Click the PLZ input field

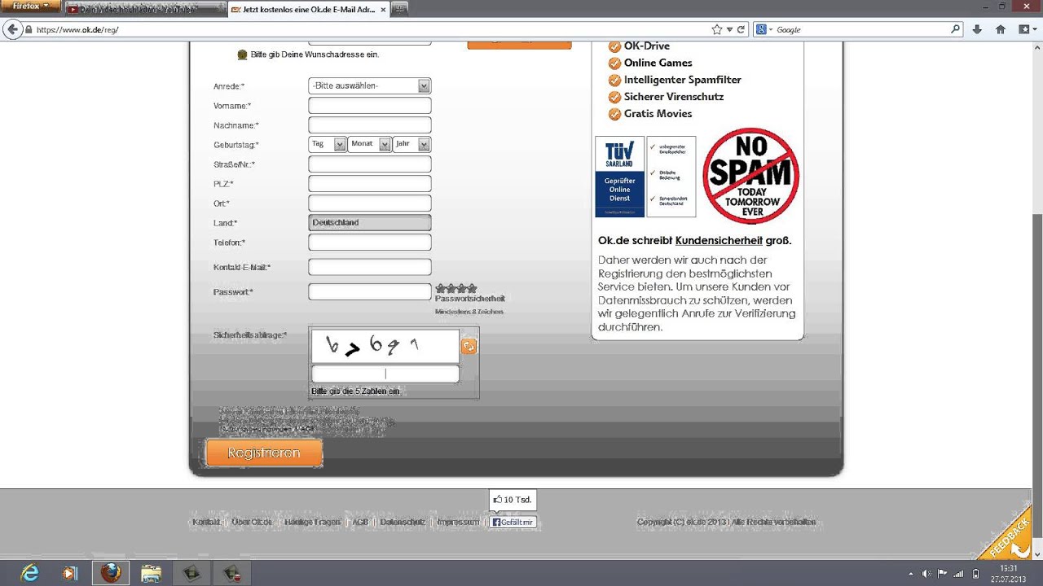pyautogui.click(x=369, y=183)
